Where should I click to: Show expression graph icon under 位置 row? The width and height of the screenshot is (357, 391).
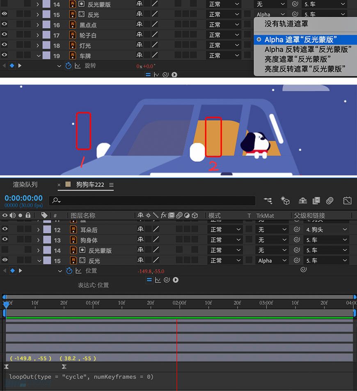point(158,280)
